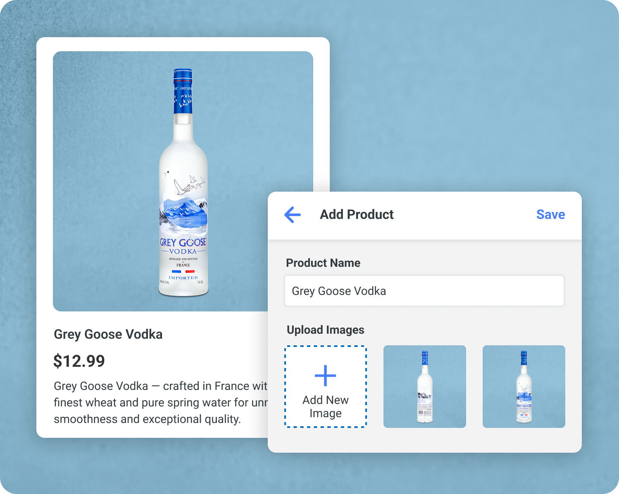The image size is (619, 494).
Task: Click the $12.99 price
Action: pos(79,361)
